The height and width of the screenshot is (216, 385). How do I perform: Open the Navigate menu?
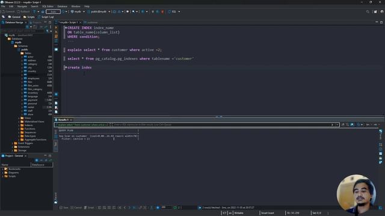(x=22, y=7)
